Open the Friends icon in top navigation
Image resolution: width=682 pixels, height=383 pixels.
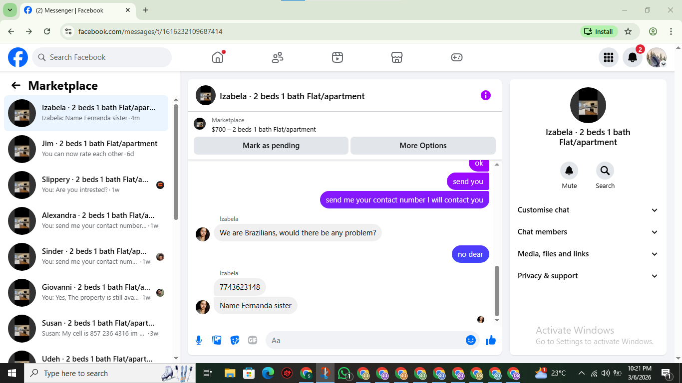pos(278,57)
